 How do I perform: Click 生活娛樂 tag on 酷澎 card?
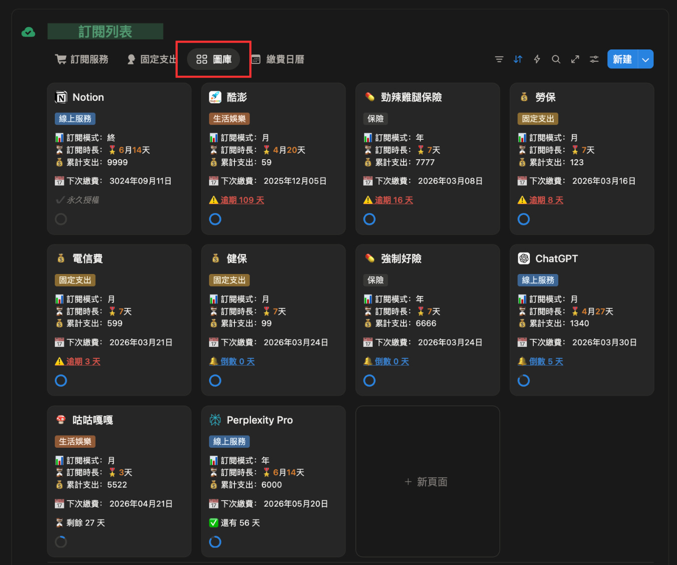229,119
